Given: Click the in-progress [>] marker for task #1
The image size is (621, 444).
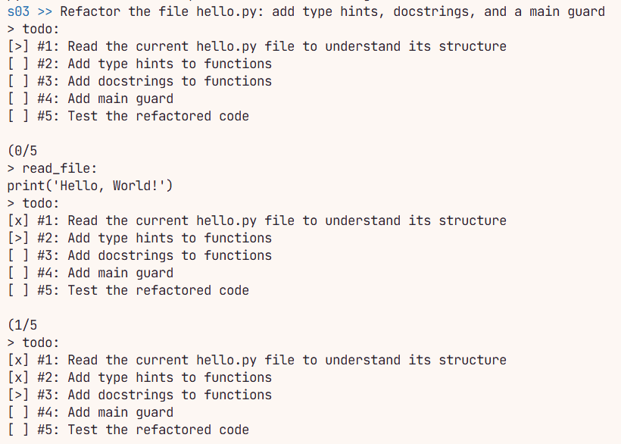Looking at the screenshot, I should coord(18,46).
